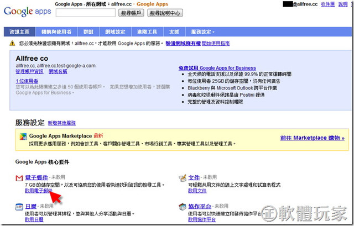
Task: Click the Blackberry and Microsoft Outlook bullet
Action: click(x=232, y=88)
